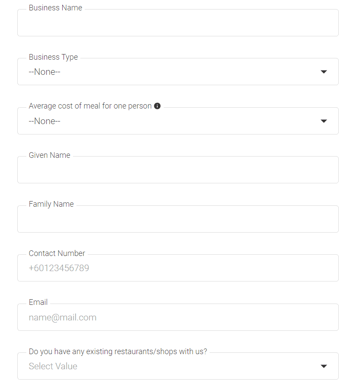
Task: Click the existing restaurants/shops dropdown arrow
Action: point(324,366)
